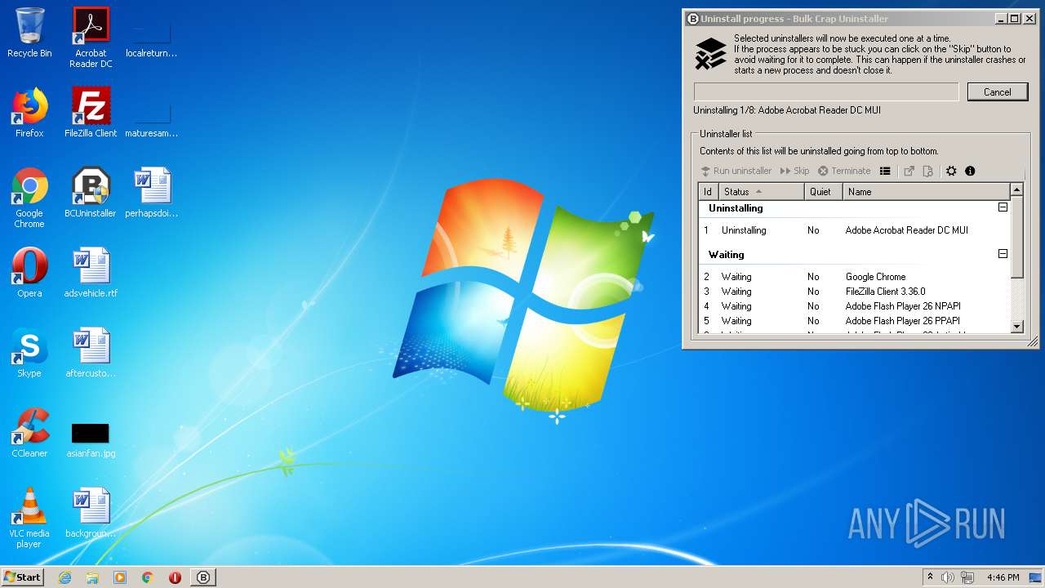Click the uninstall progress bar
The height and width of the screenshot is (588, 1045).
tap(826, 91)
